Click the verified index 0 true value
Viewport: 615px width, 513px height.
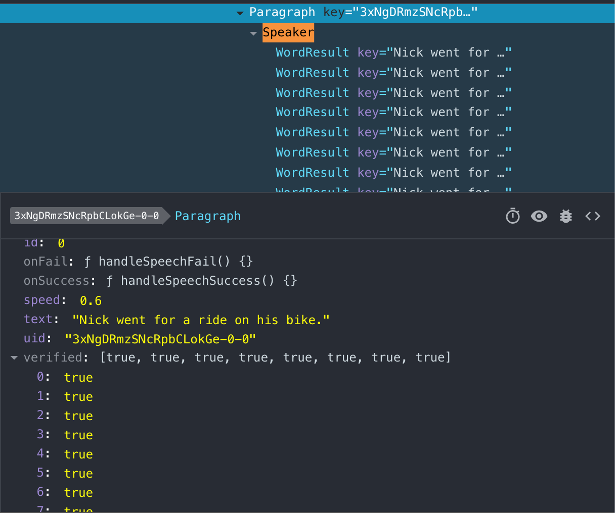coord(78,377)
